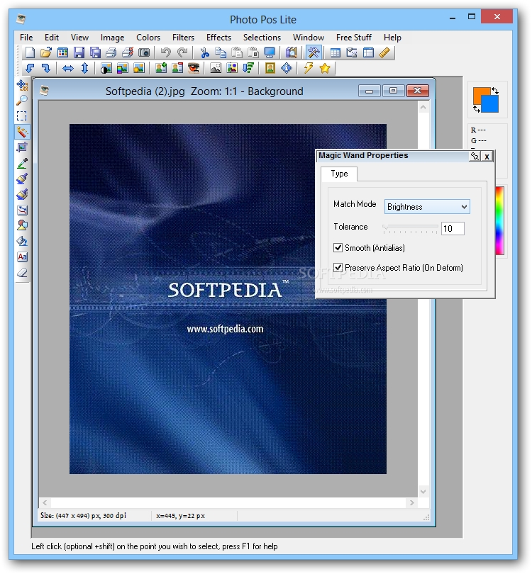Select the Flood Fill bucket tool

point(22,241)
